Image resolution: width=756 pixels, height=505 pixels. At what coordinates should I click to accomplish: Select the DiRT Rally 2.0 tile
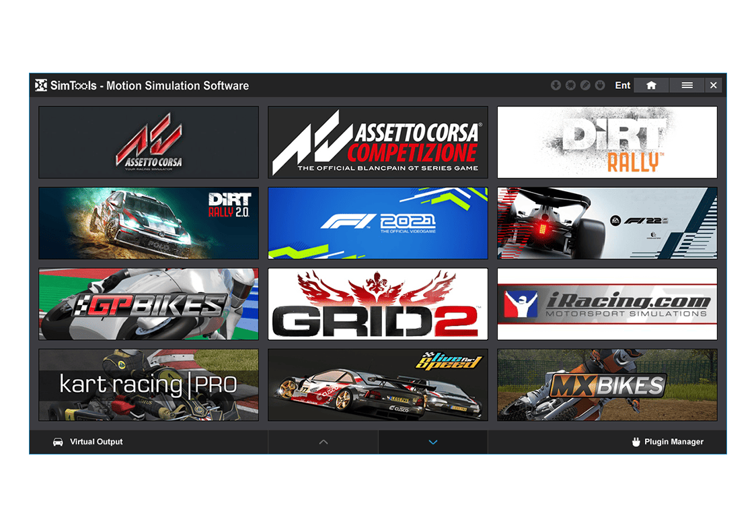pyautogui.click(x=149, y=223)
